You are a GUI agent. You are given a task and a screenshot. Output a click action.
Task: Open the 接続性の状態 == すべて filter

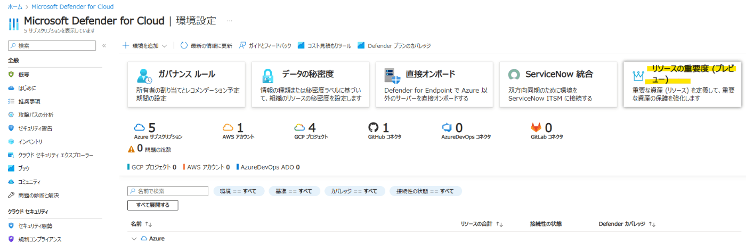425,191
